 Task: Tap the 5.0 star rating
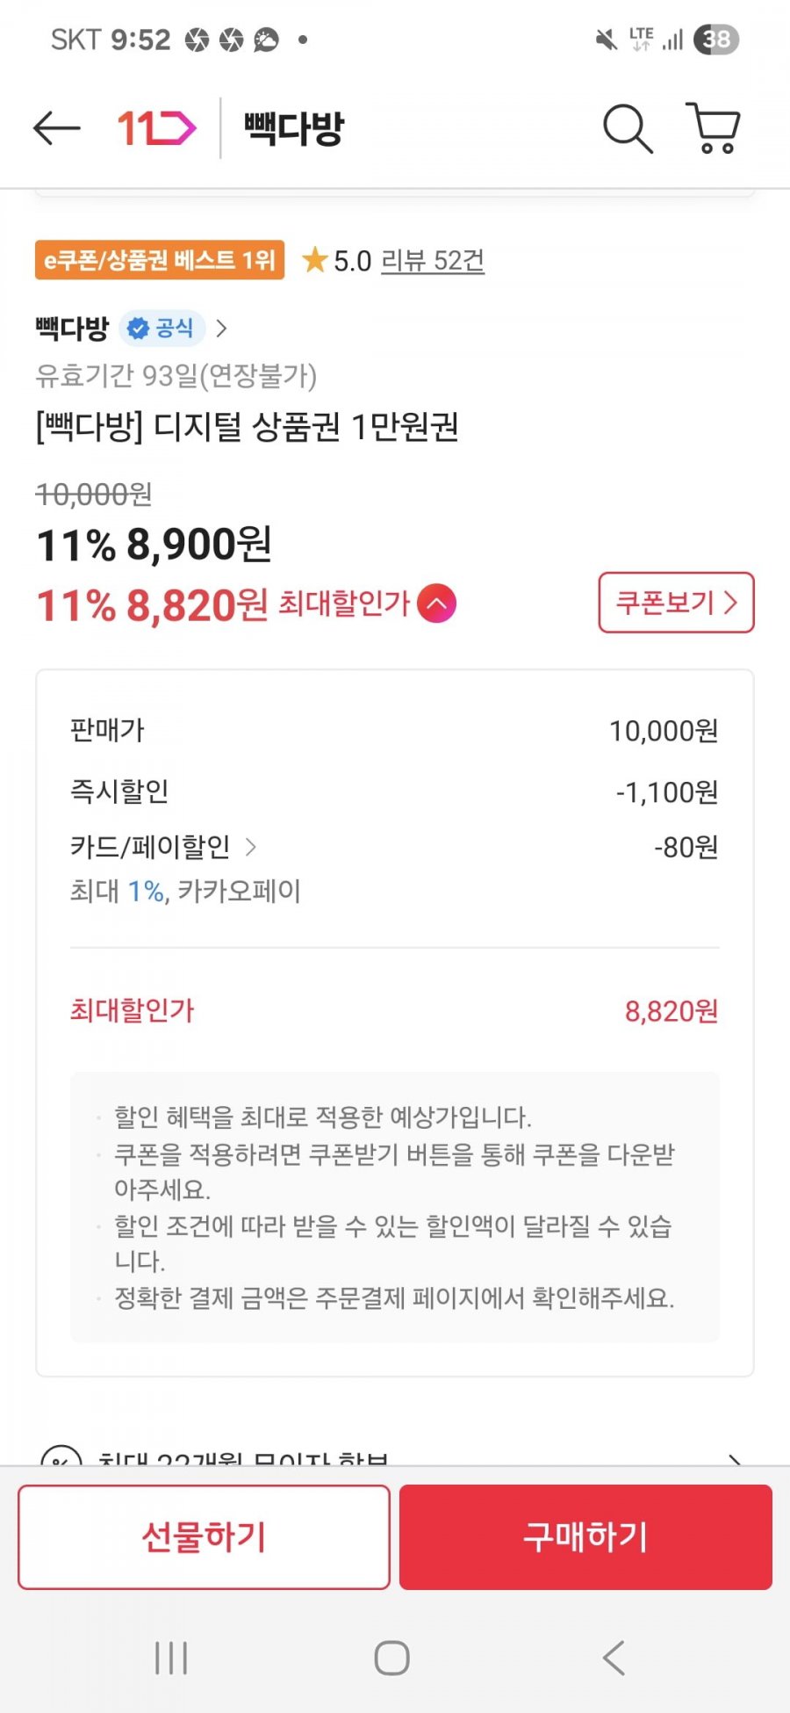pos(338,261)
